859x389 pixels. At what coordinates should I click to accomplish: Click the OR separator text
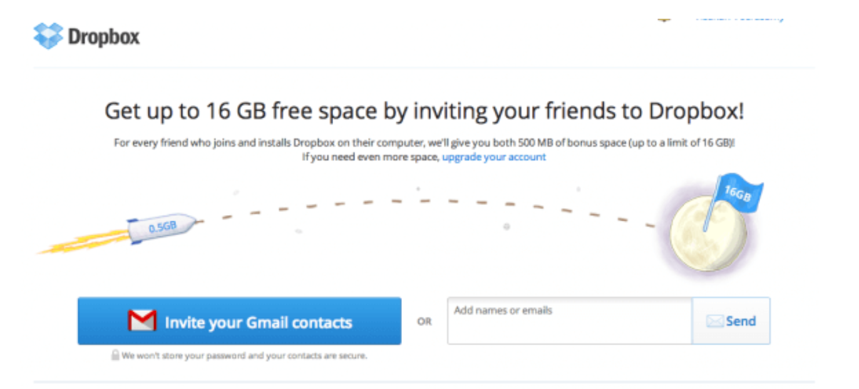pos(424,322)
